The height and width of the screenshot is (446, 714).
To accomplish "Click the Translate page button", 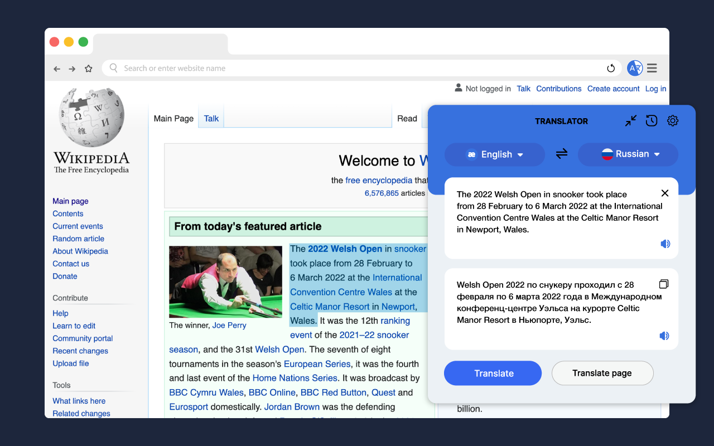I will click(602, 374).
